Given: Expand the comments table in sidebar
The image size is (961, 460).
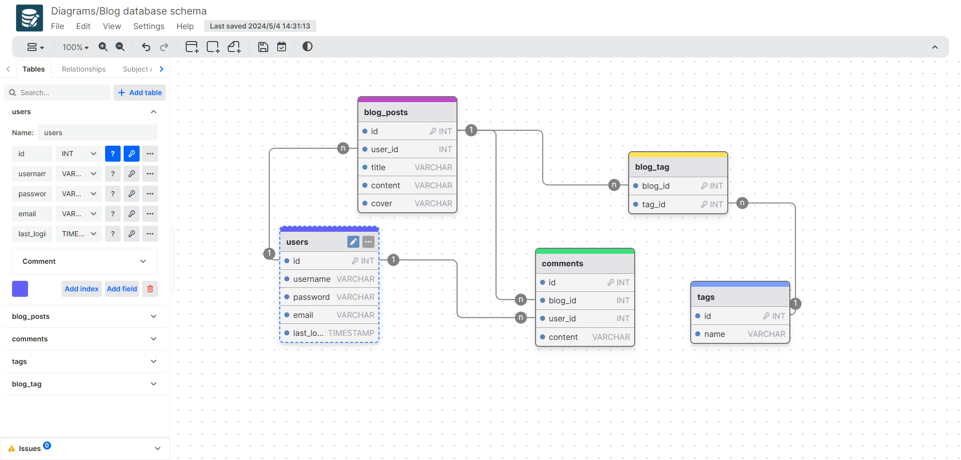Looking at the screenshot, I should [x=85, y=339].
